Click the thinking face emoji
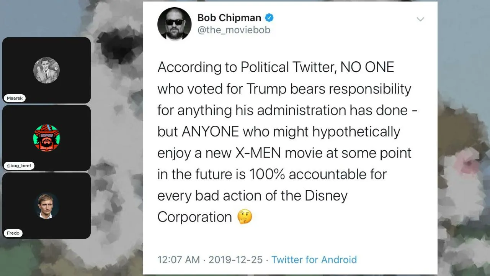 (245, 217)
